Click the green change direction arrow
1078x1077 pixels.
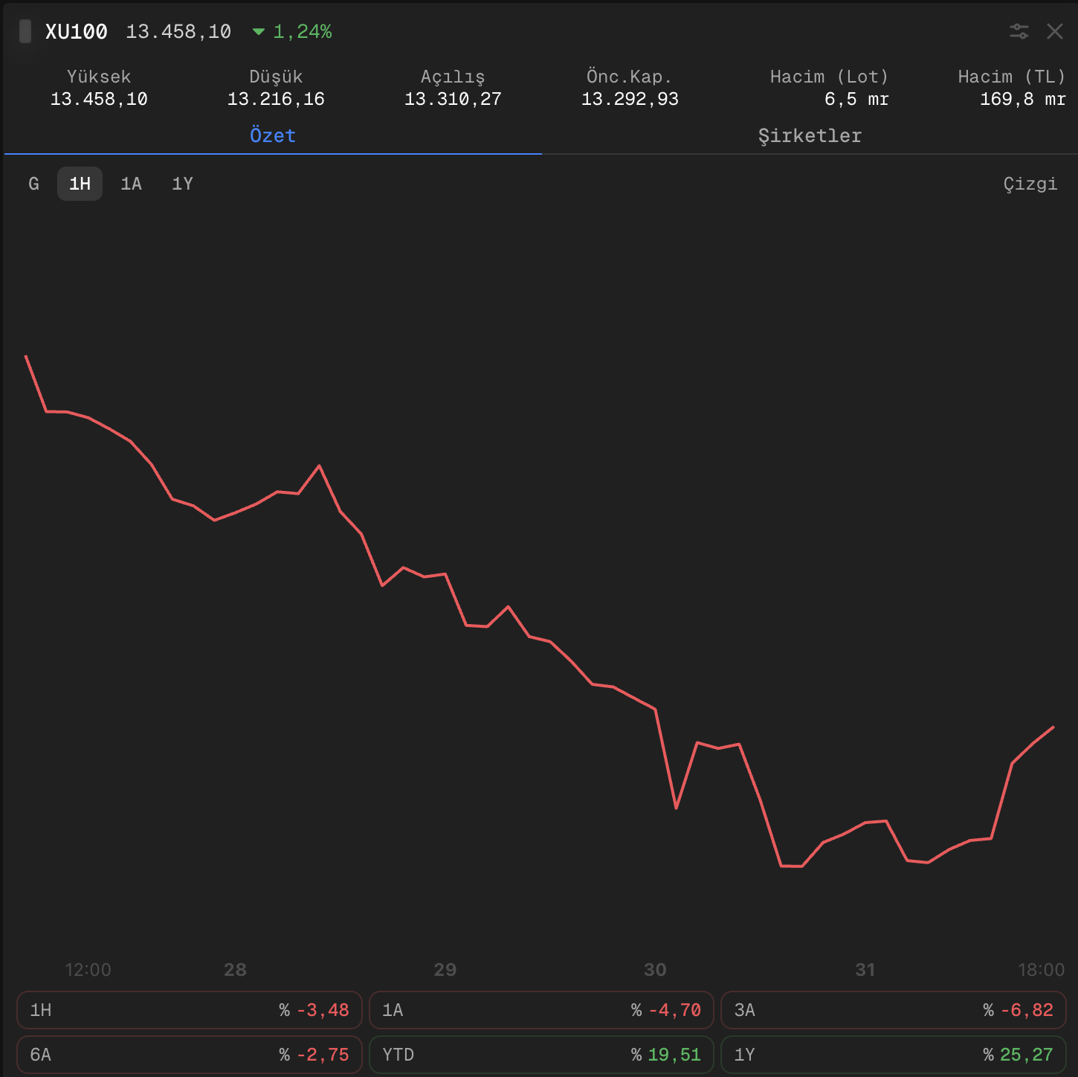point(259,31)
